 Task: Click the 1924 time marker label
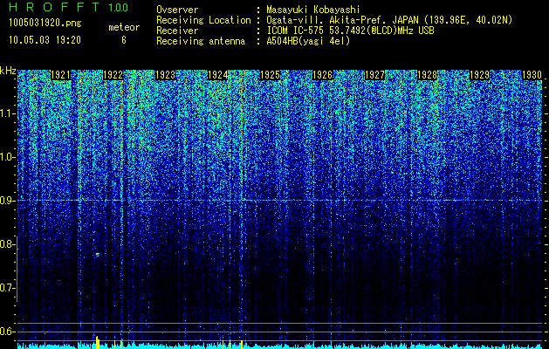pyautogui.click(x=218, y=75)
